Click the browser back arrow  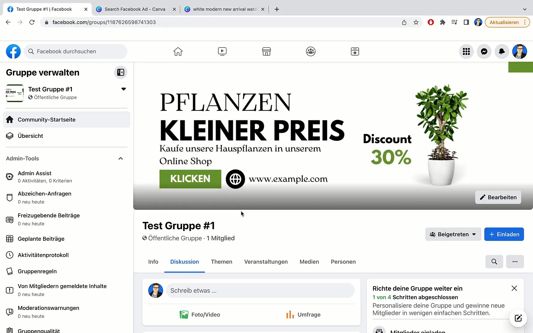(8, 22)
